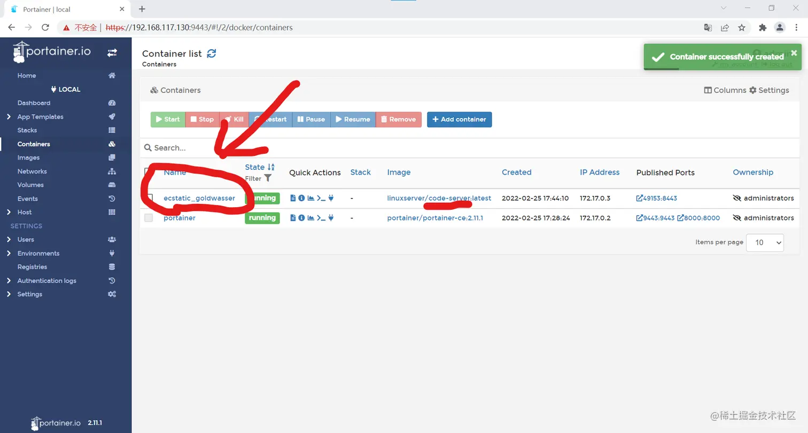Open Home via the house icon
This screenshot has height=433, width=808.
pyautogui.click(x=112, y=76)
